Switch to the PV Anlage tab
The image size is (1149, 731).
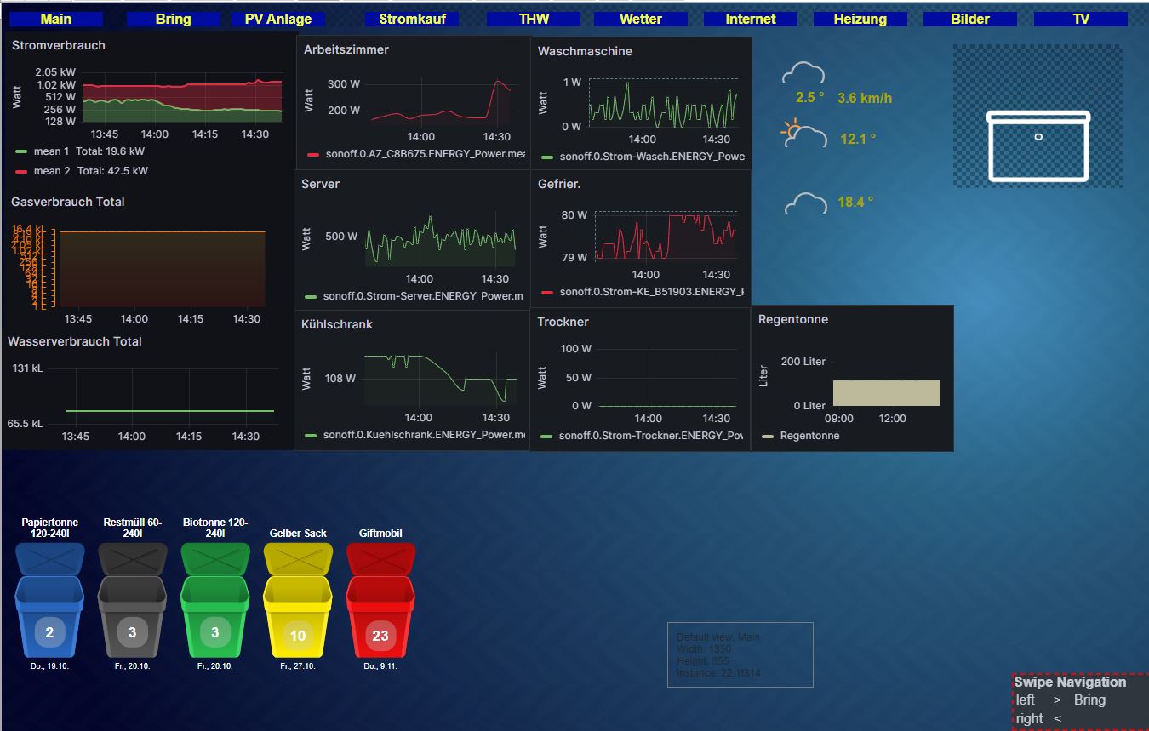278,19
